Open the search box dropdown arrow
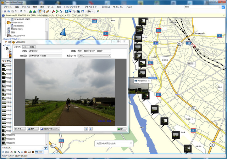Image resolution: width=227 pixels, height=159 pixels. pyautogui.click(x=220, y=7)
